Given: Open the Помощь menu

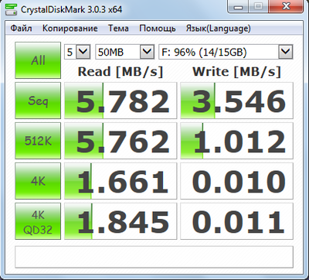Looking at the screenshot, I should tap(158, 28).
